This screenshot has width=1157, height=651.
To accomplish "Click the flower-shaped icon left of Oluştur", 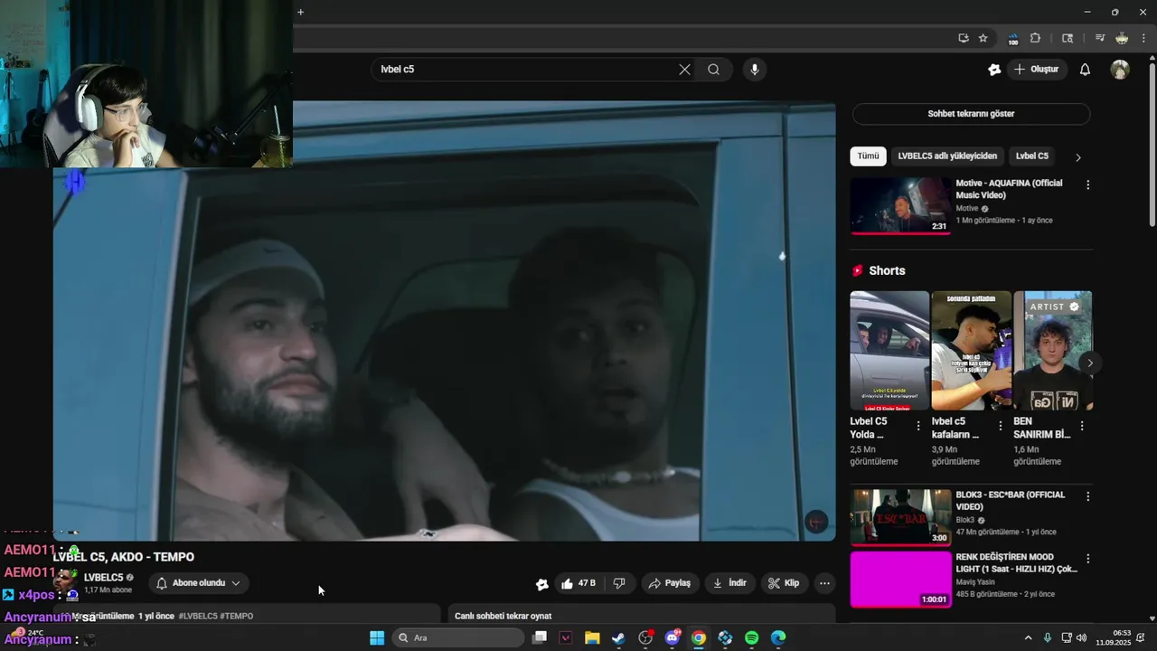I will click(994, 70).
